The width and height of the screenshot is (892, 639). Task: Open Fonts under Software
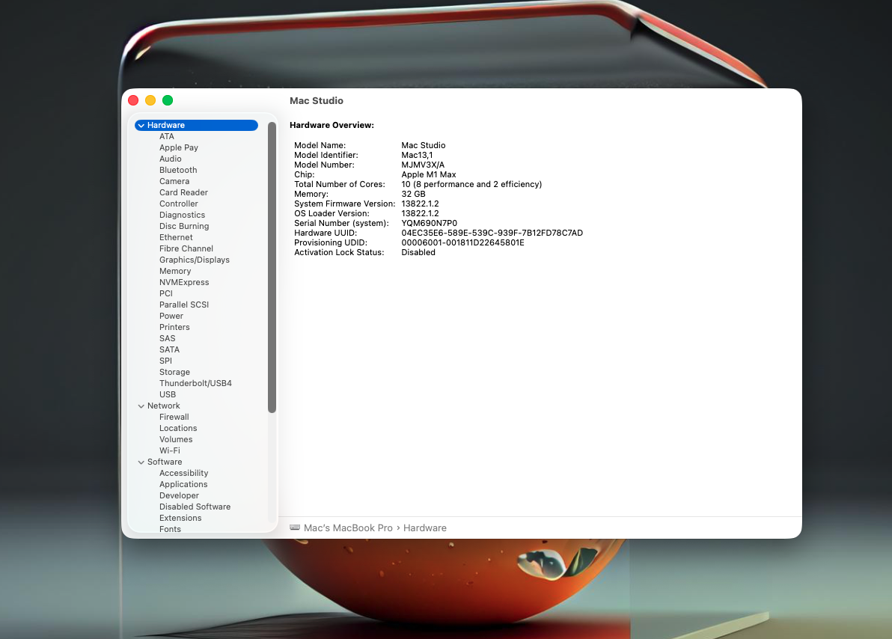pyautogui.click(x=170, y=529)
